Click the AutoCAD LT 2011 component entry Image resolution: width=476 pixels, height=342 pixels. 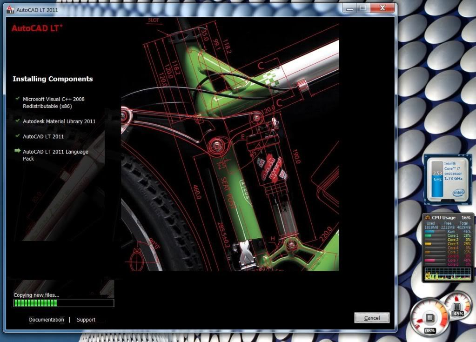(43, 136)
